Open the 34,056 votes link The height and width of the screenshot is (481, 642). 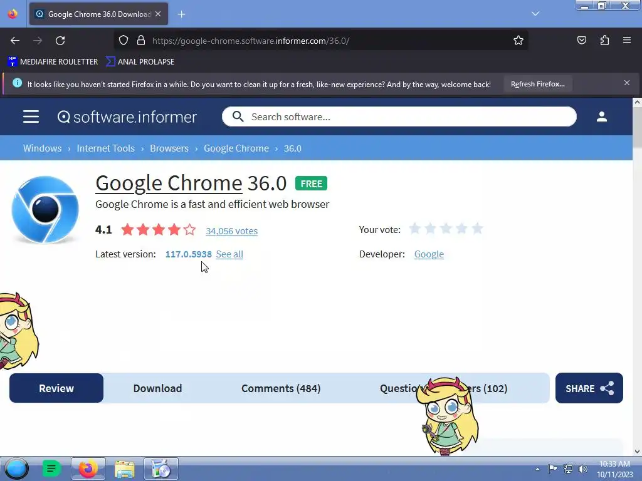pos(232,230)
